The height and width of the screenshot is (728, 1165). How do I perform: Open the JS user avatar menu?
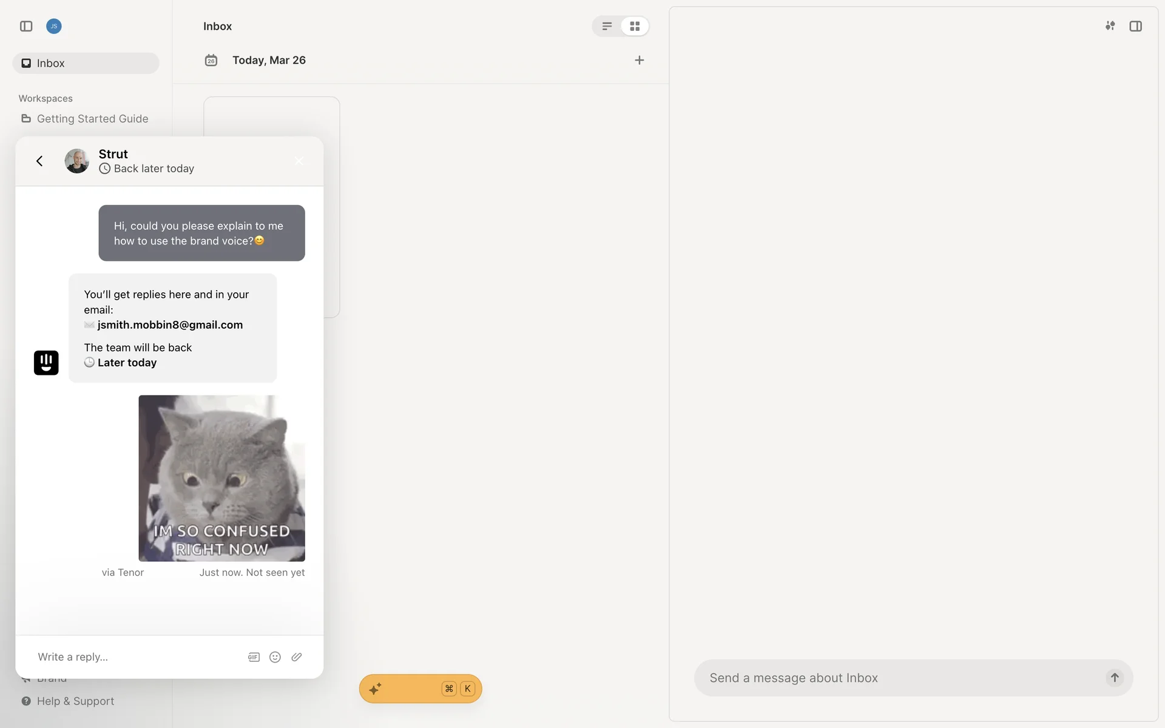54,26
